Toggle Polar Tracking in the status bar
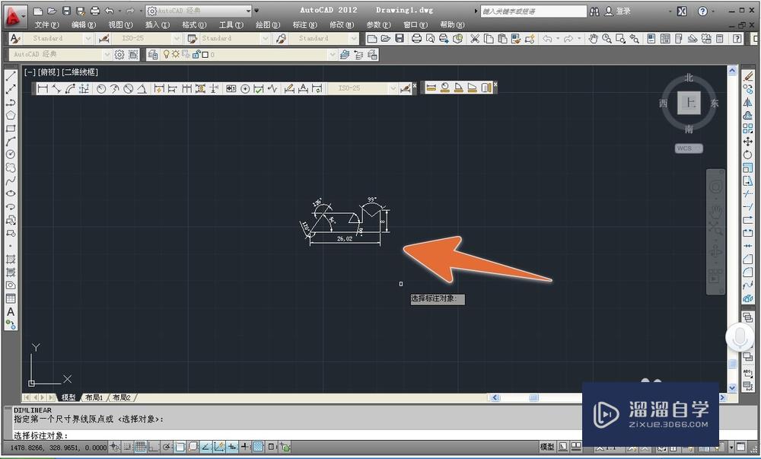761x459 pixels. (167, 446)
